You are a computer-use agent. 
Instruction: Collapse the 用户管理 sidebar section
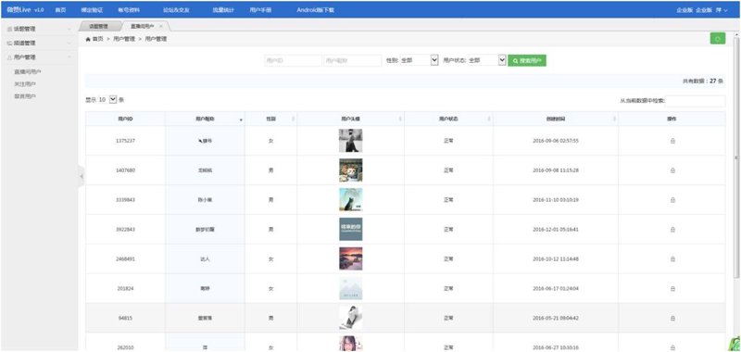[x=39, y=57]
